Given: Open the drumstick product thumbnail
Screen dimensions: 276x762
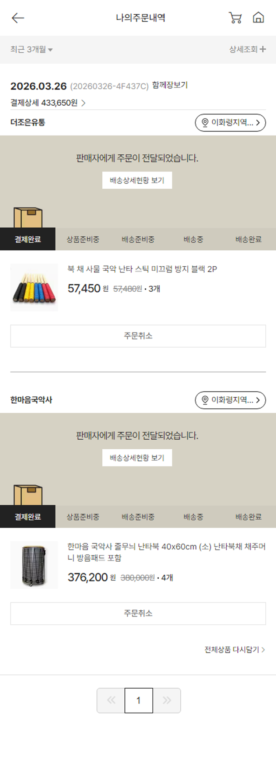Looking at the screenshot, I should (34, 288).
